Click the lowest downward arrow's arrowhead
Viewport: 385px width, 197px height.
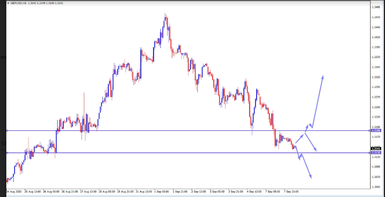click(x=311, y=177)
